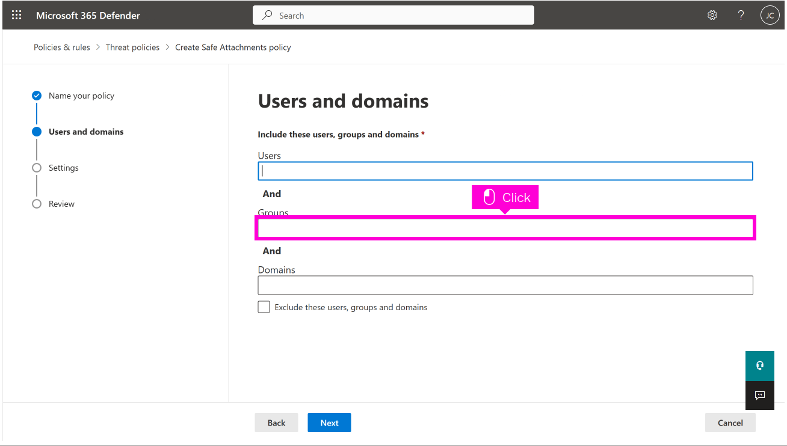Image resolution: width=787 pixels, height=446 pixels.
Task: Enable Exclude these users, groups and domains
Action: 264,307
